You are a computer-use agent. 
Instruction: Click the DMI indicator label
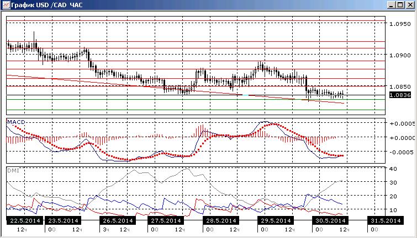click(x=13, y=171)
